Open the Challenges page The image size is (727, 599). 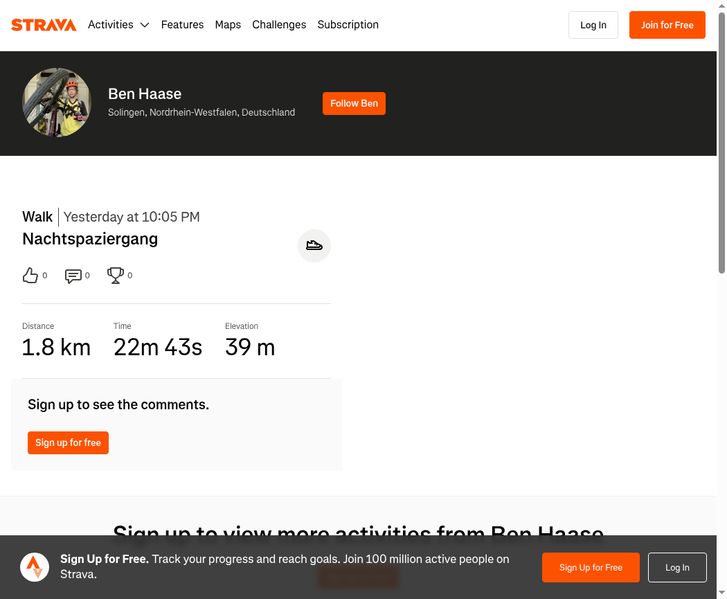(x=279, y=24)
